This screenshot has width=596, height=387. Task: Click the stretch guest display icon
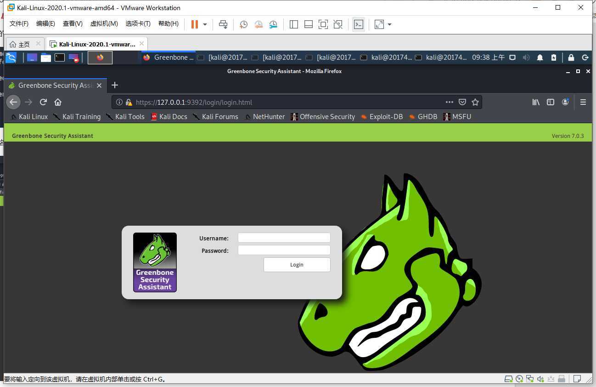[x=379, y=24]
